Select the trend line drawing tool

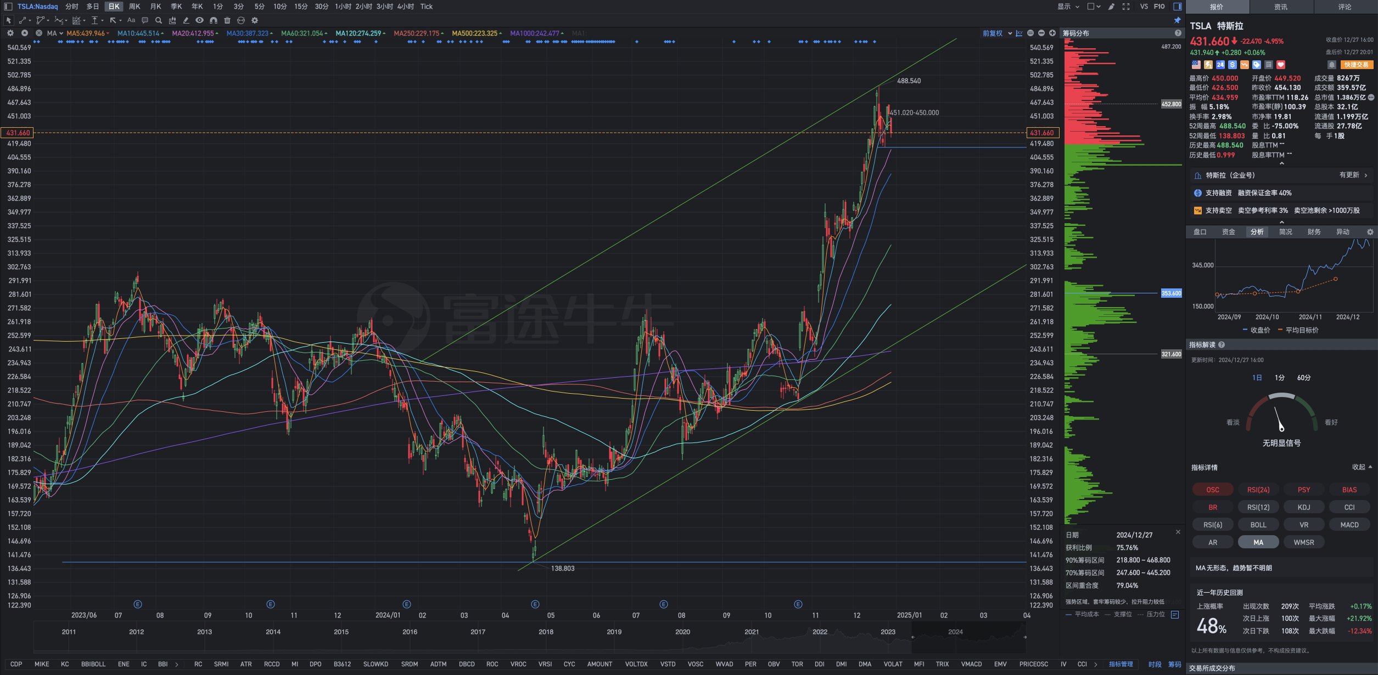(23, 20)
